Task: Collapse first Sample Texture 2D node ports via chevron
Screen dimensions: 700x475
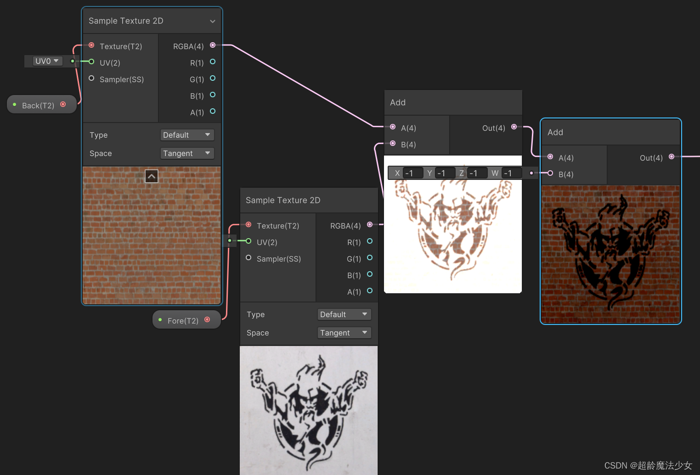Action: [213, 21]
